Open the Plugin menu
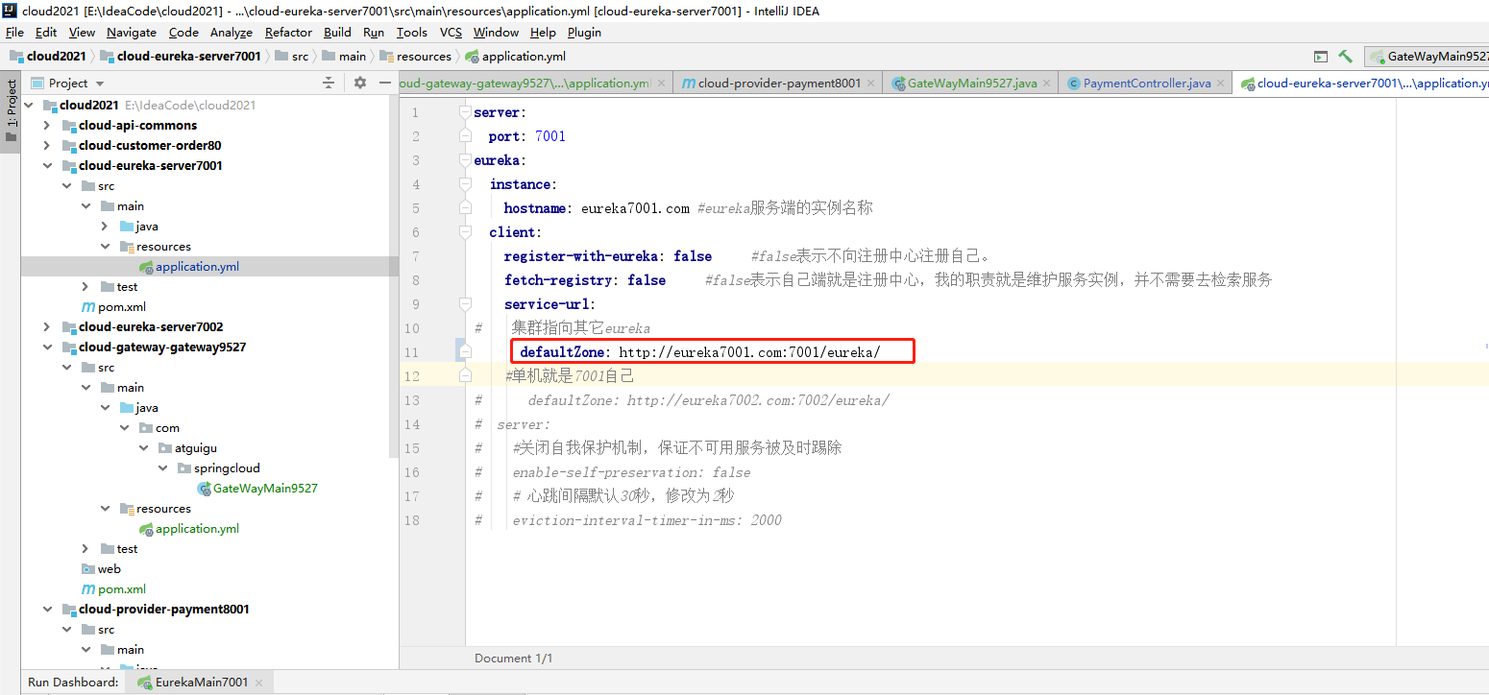The image size is (1489, 695). pyautogui.click(x=584, y=32)
